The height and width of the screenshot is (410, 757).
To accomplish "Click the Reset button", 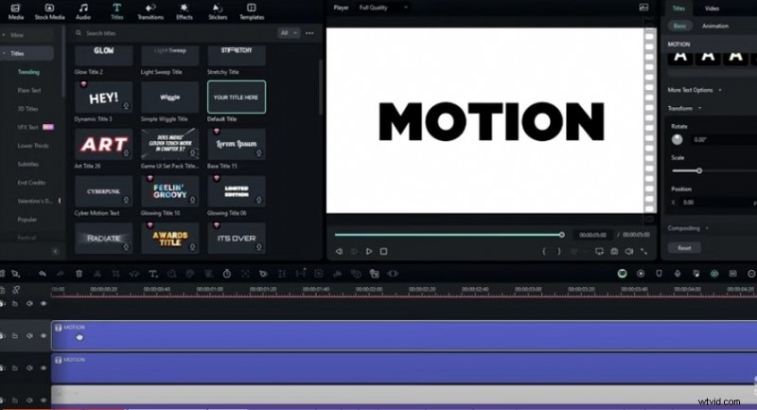I will [684, 247].
